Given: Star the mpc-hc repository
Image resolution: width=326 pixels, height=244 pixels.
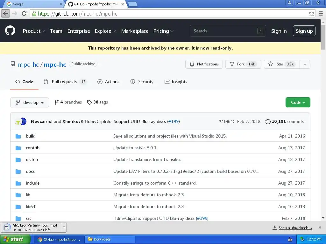Looking at the screenshot, I should pyautogui.click(x=282, y=64).
